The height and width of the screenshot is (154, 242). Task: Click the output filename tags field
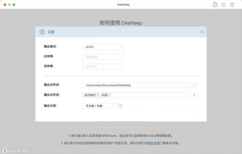tap(136, 95)
